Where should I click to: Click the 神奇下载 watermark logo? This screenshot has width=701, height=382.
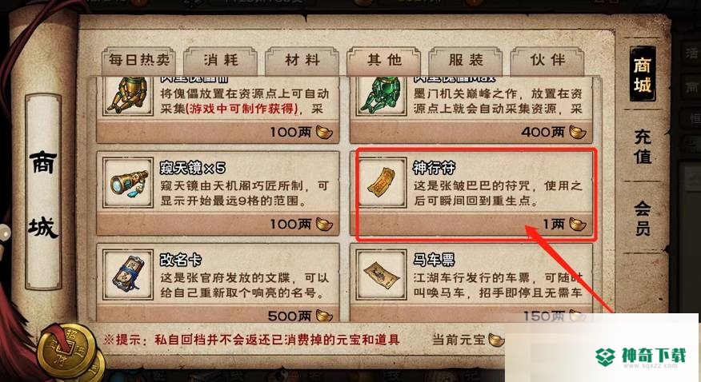641,356
